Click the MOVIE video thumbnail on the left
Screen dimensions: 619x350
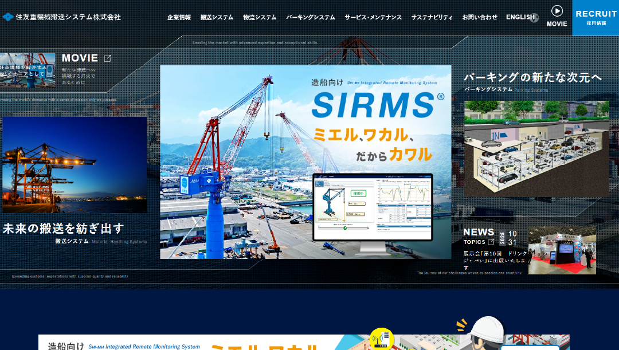pyautogui.click(x=28, y=72)
